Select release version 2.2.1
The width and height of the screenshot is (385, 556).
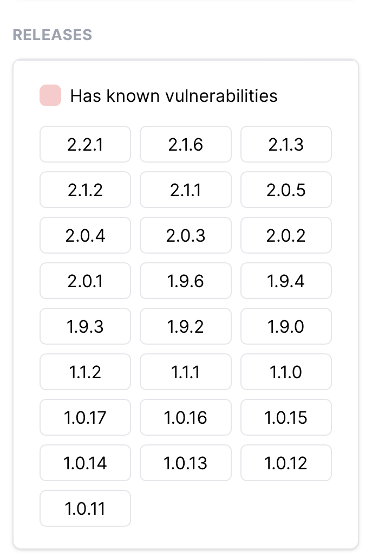85,145
